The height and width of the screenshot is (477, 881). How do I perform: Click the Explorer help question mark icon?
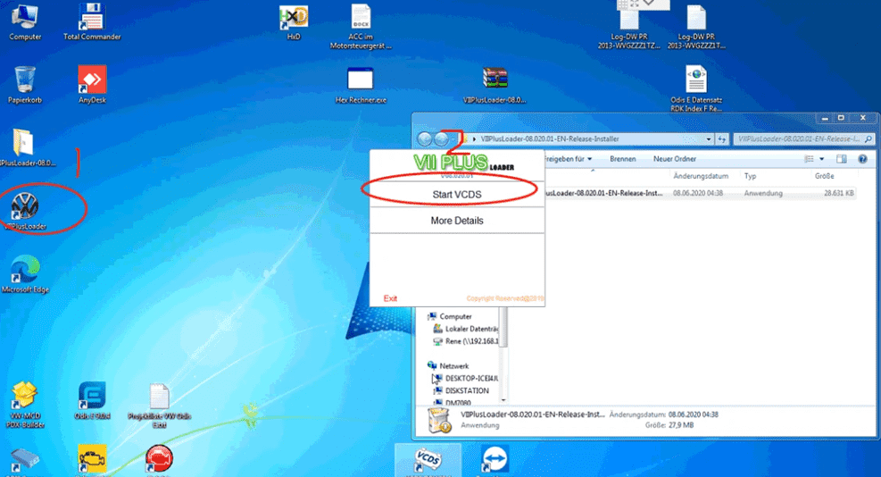(863, 159)
